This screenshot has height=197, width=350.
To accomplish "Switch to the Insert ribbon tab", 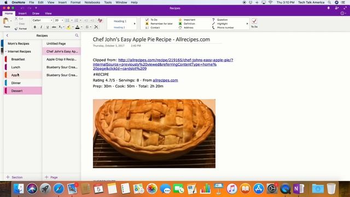I will coord(22,13).
